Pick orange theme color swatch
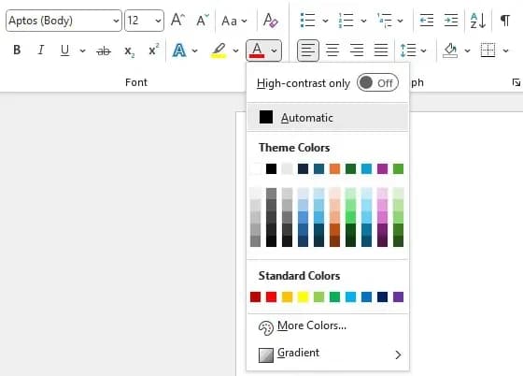523x376 pixels. pyautogui.click(x=334, y=168)
